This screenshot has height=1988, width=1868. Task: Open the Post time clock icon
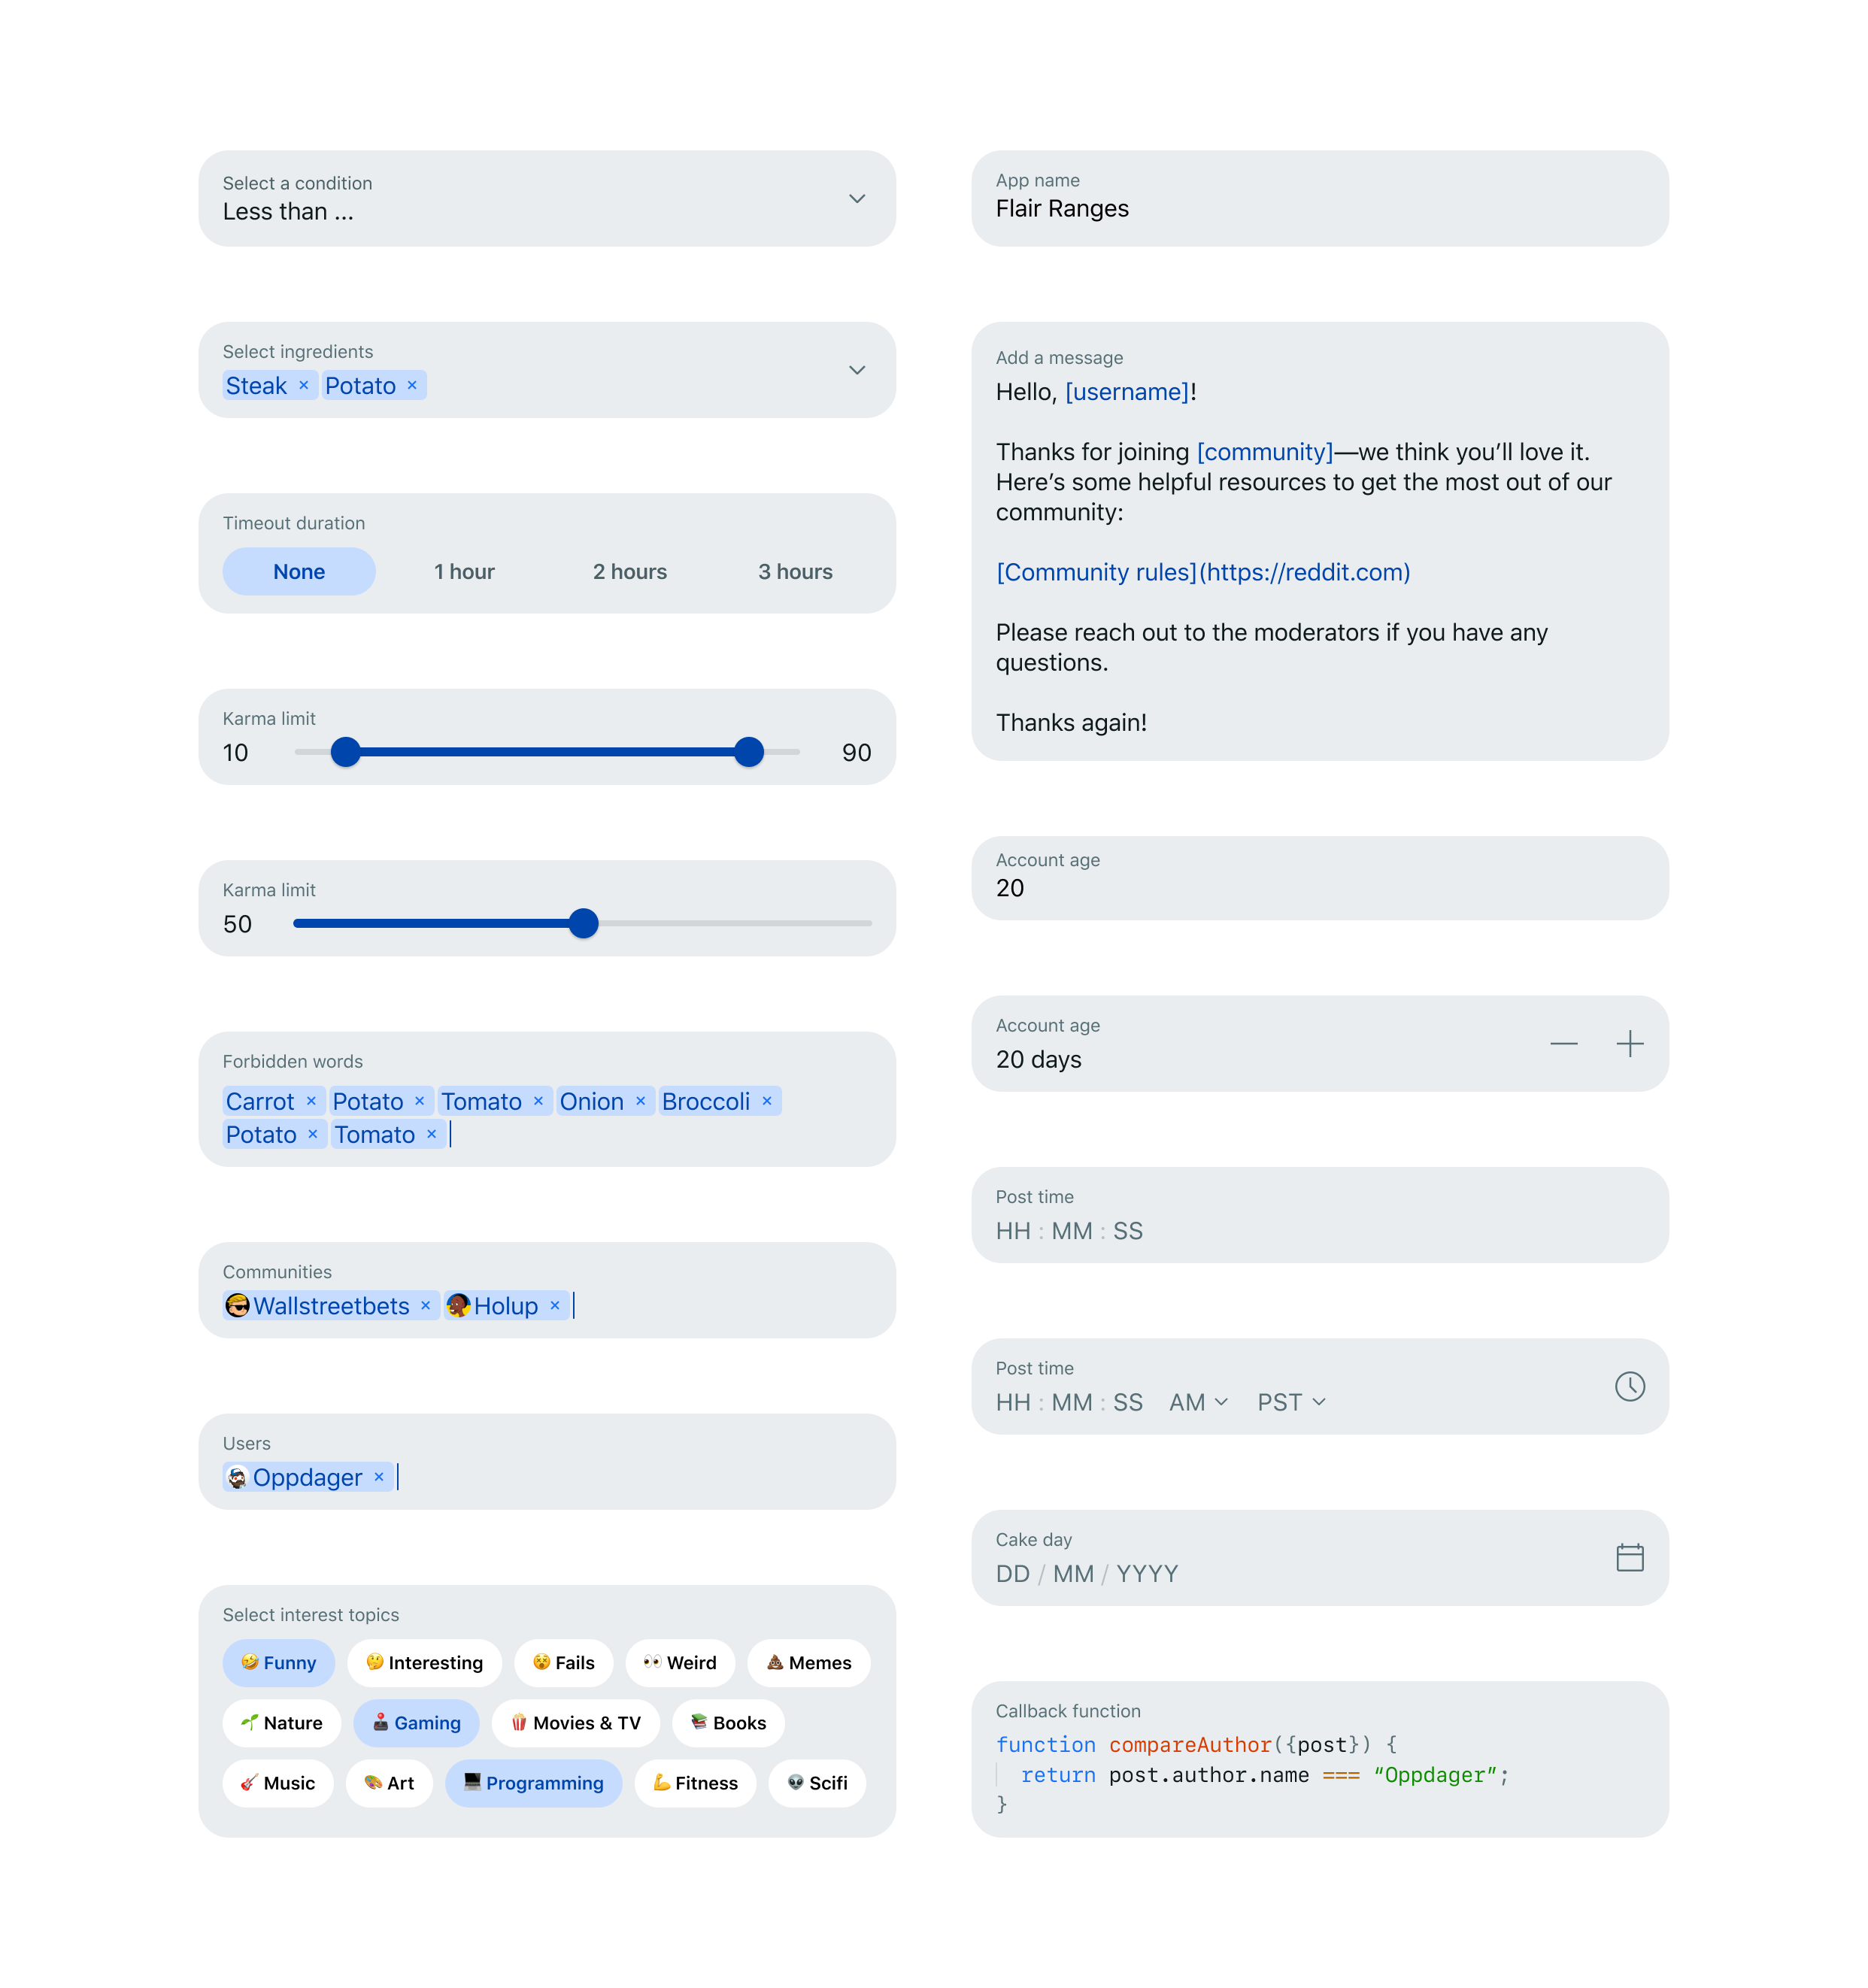tap(1629, 1386)
